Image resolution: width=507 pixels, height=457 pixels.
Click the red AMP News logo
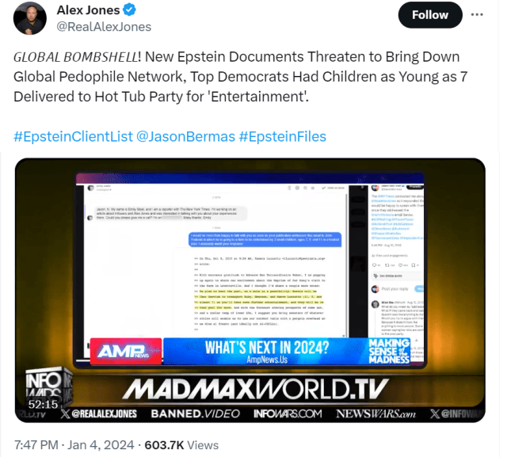click(x=126, y=352)
